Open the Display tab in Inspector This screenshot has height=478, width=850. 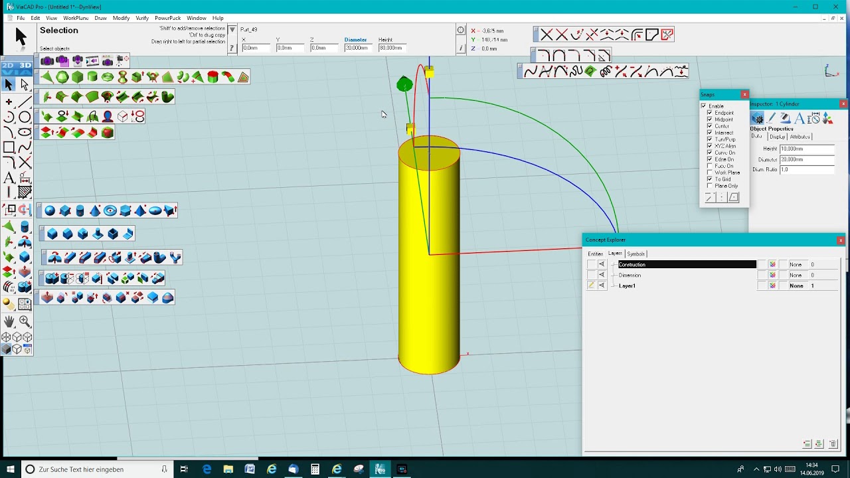click(x=778, y=137)
